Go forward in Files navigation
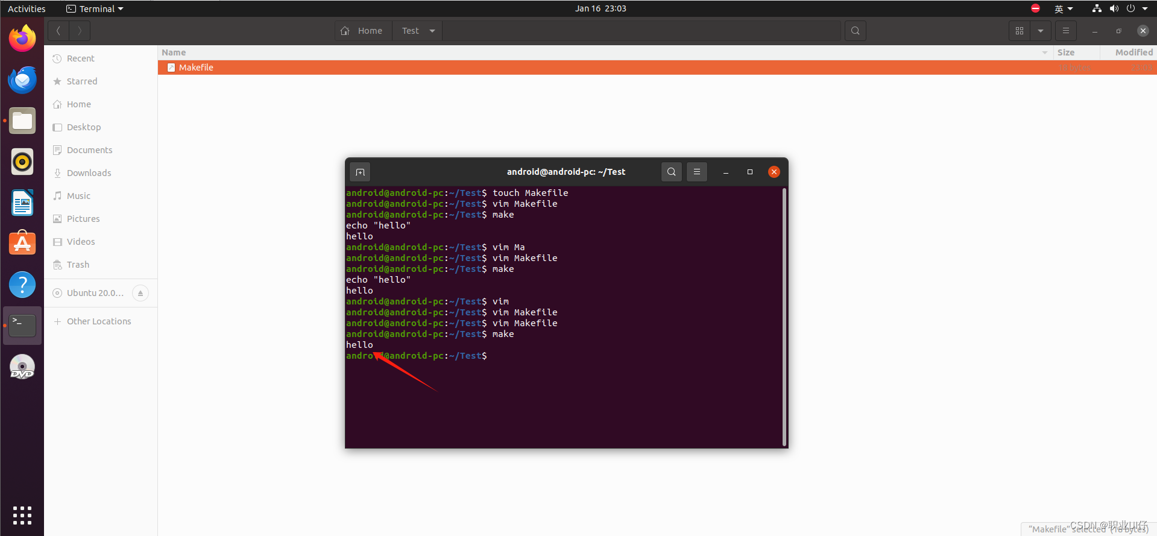 (80, 31)
